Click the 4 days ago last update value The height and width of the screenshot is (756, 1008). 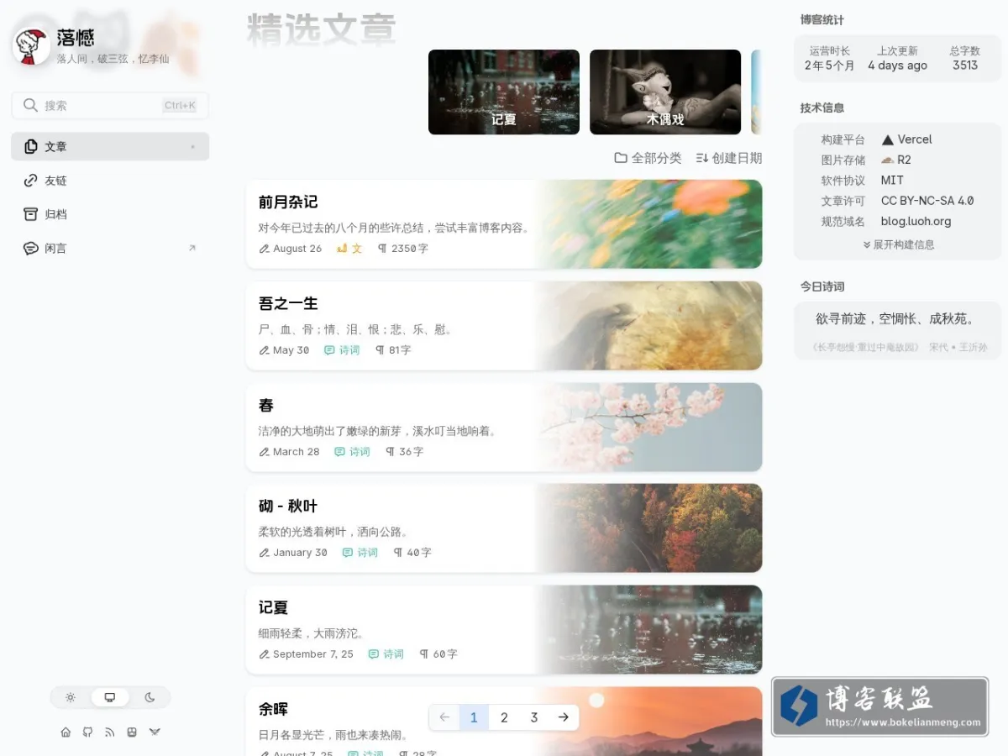point(897,66)
